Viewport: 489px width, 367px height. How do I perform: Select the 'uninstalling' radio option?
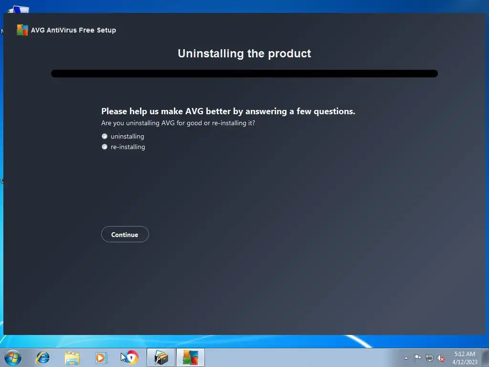click(105, 136)
